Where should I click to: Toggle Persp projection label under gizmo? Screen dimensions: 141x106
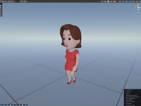(138, 12)
